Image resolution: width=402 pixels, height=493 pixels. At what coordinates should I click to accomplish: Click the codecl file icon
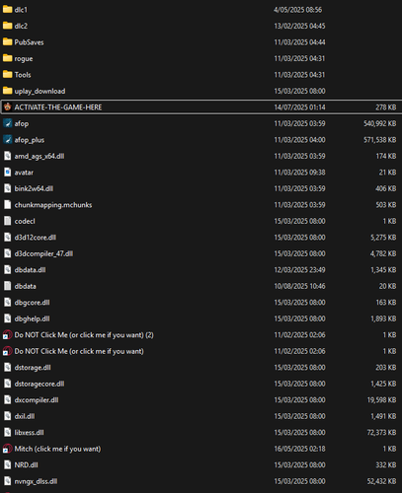point(7,221)
